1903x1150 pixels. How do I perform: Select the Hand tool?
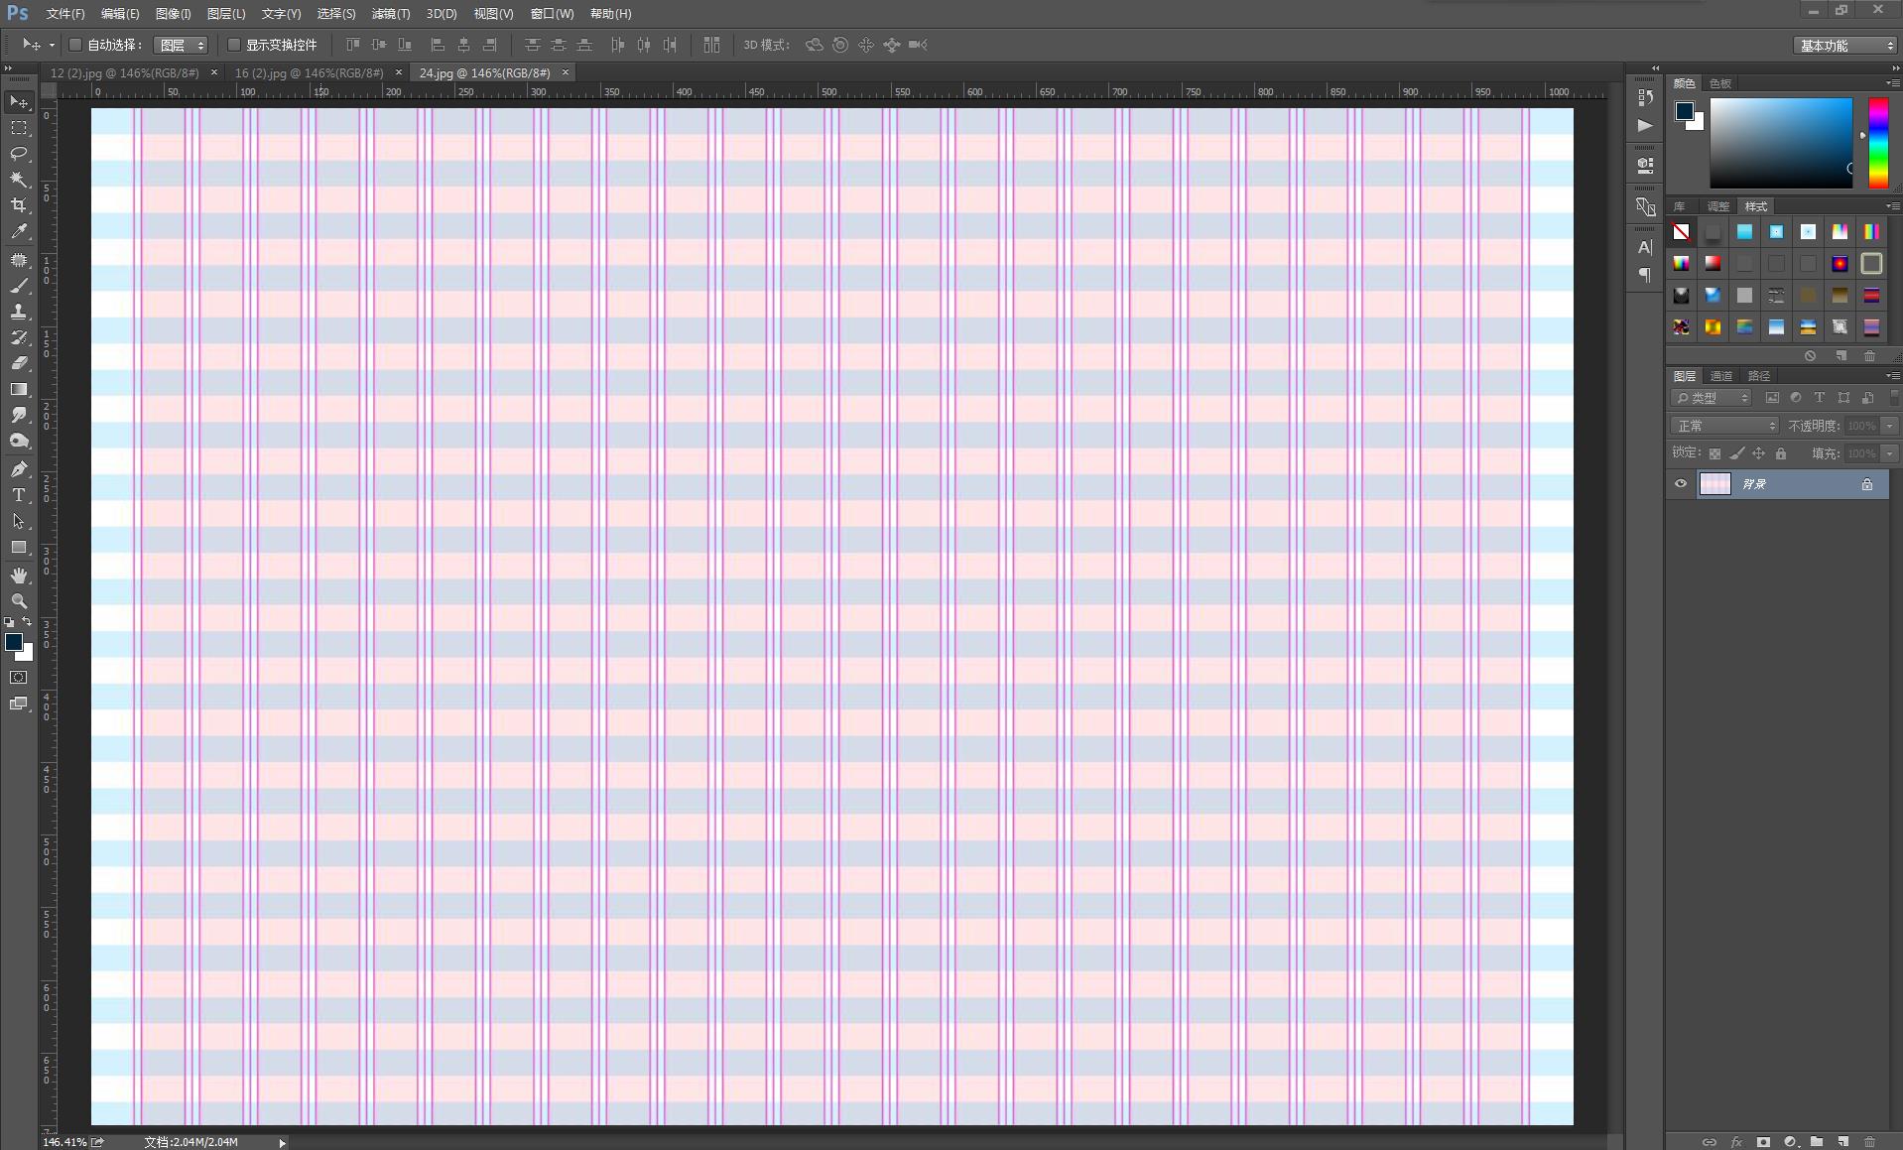pyautogui.click(x=19, y=575)
